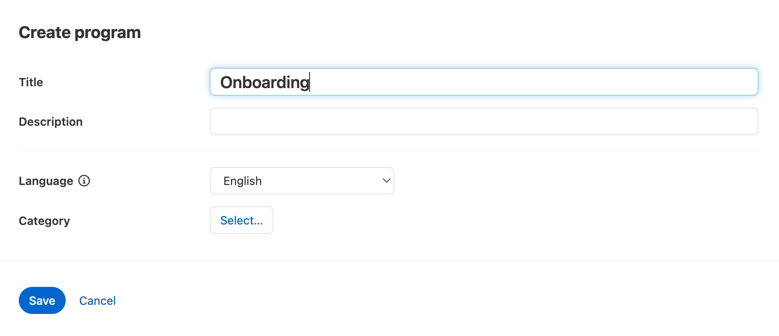Click the Cancel link beside Save
The width and height of the screenshot is (779, 336).
97,301
